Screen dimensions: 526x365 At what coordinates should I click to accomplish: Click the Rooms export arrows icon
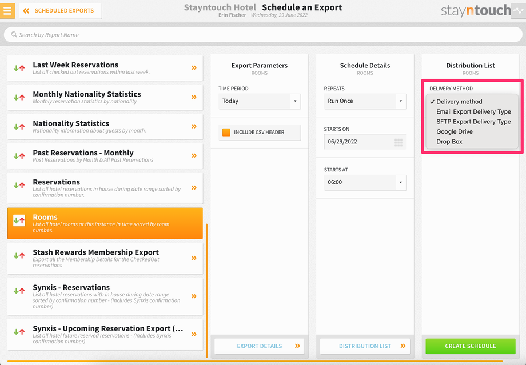(19, 220)
